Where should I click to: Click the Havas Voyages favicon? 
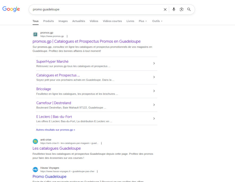35,170
